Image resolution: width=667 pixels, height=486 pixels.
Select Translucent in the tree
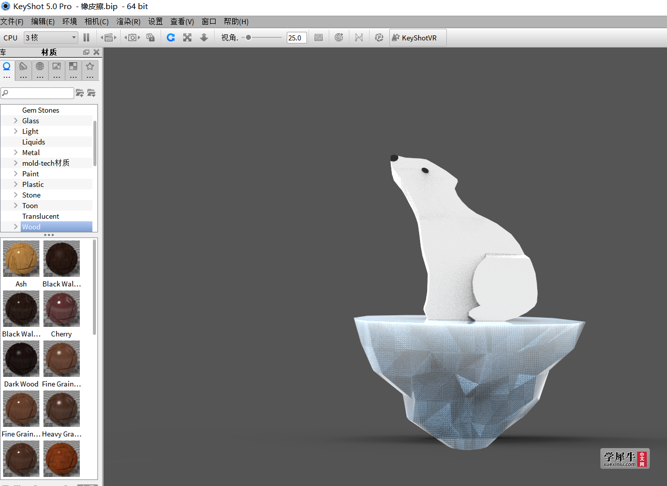pos(40,216)
